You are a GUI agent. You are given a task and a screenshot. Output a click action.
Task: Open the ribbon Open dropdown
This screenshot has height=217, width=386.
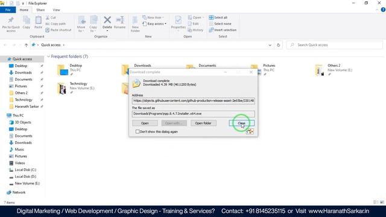coord(196,17)
